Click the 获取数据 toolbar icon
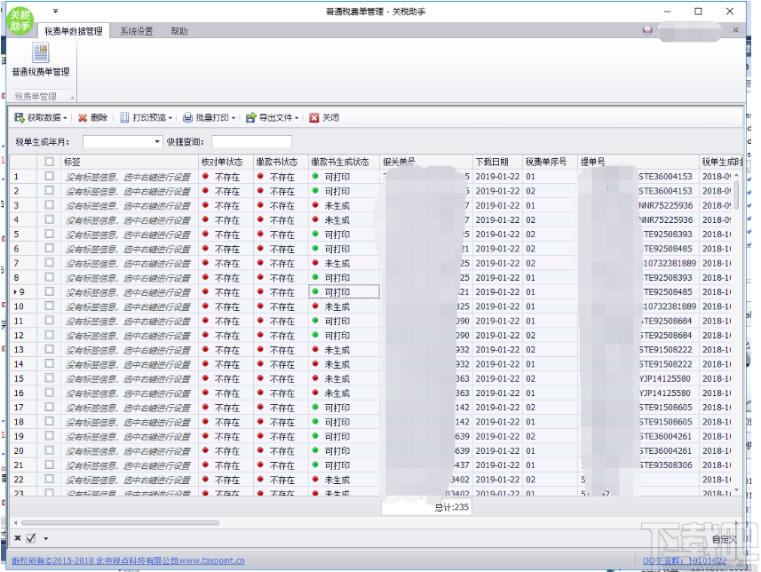This screenshot has height=572, width=761. (19, 117)
